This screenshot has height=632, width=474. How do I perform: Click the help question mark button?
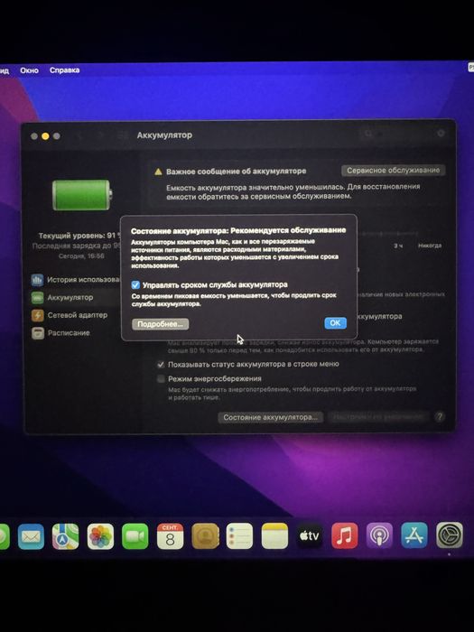[x=440, y=416]
